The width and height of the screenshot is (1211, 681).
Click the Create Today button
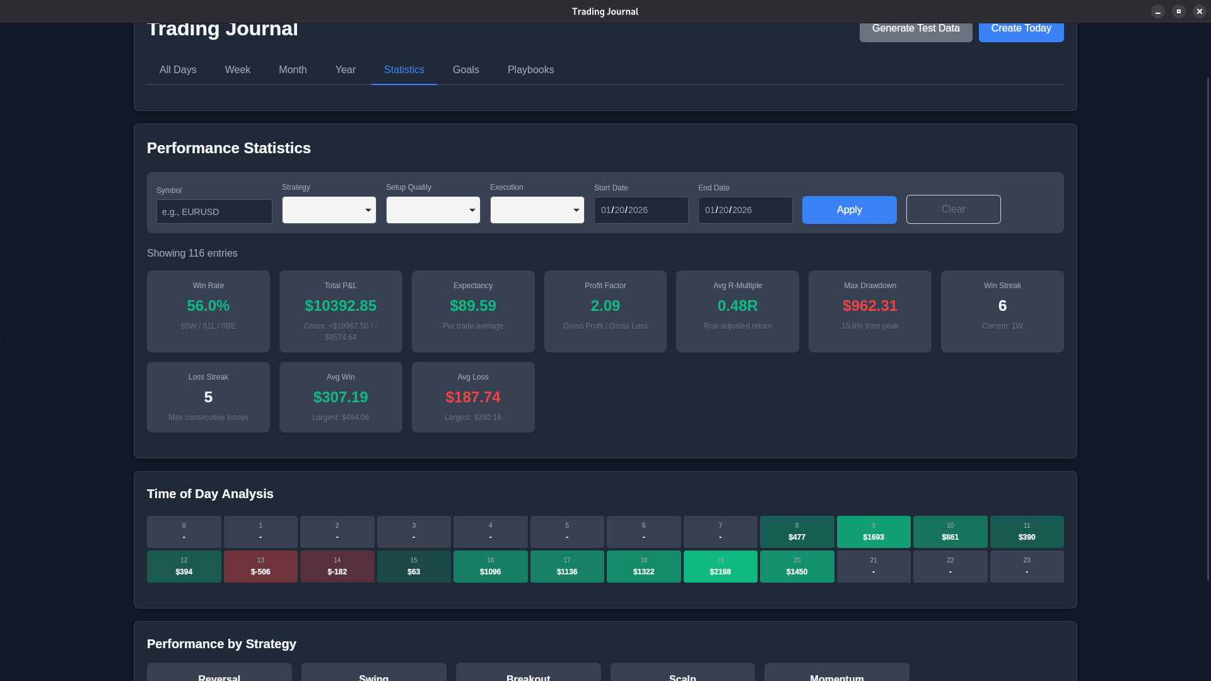point(1021,30)
